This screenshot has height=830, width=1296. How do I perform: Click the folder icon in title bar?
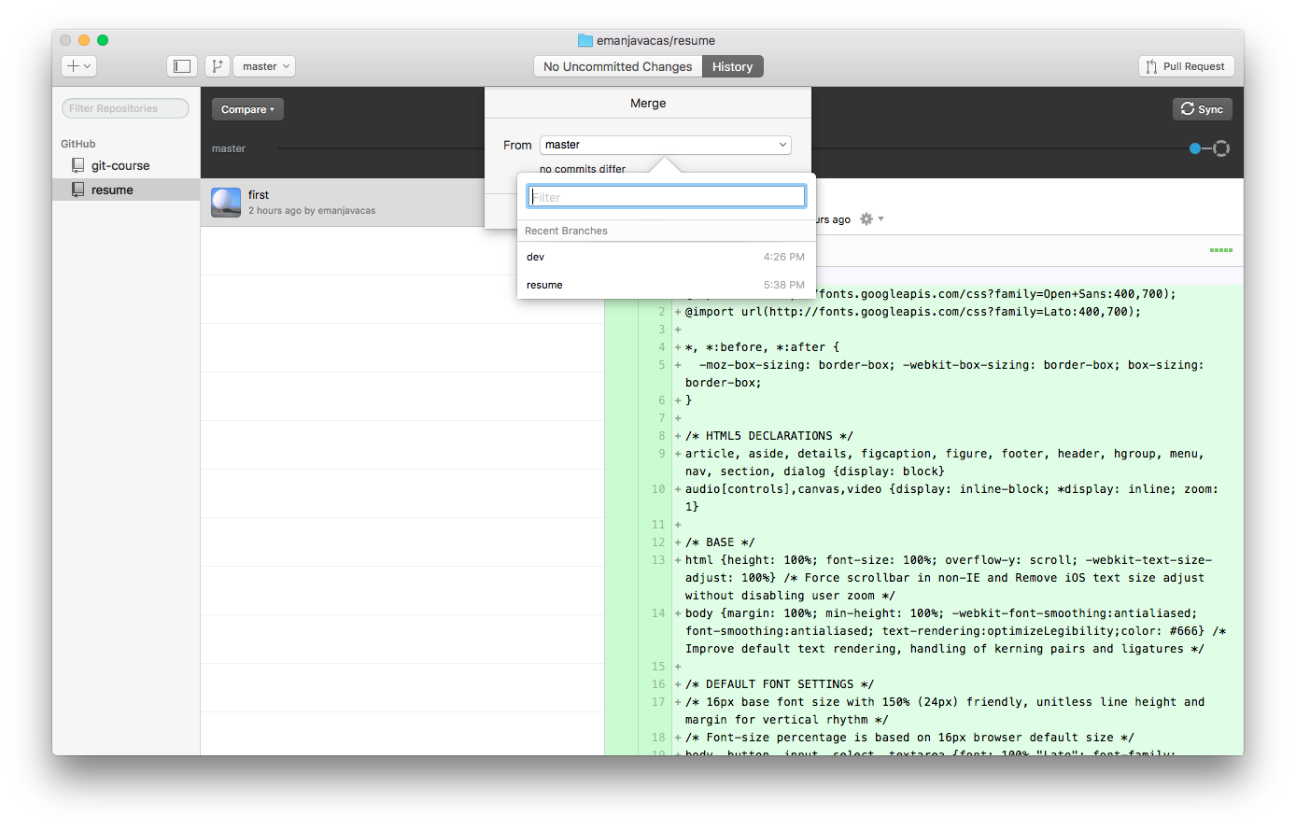click(x=585, y=40)
